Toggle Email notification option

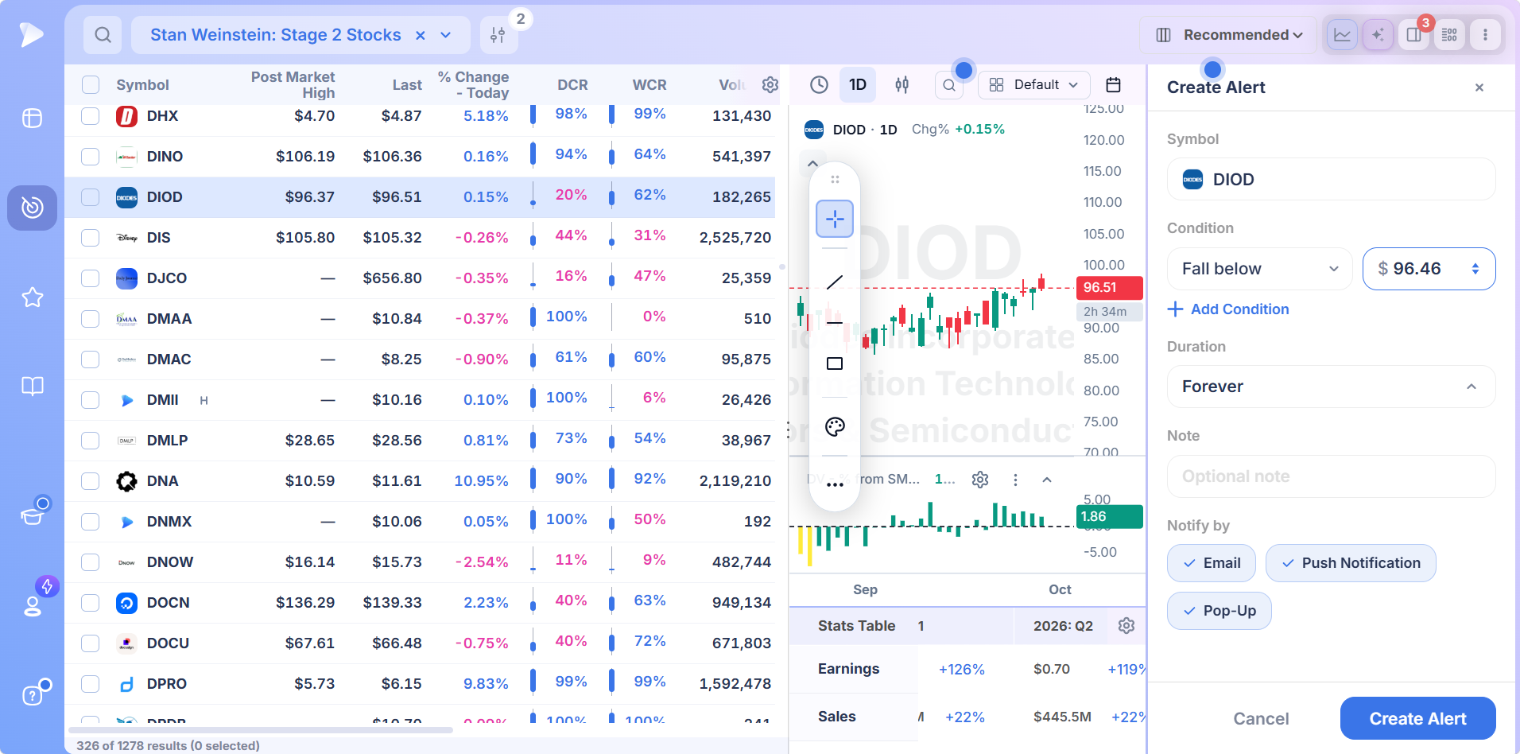coord(1212,563)
